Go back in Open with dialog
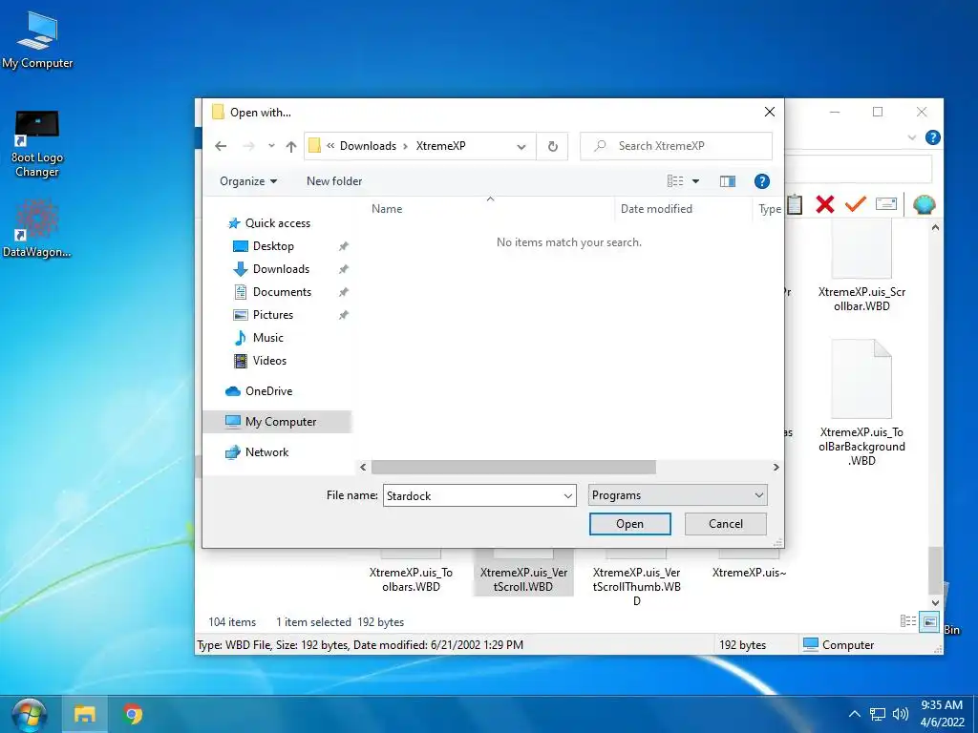The height and width of the screenshot is (733, 978). (221, 146)
